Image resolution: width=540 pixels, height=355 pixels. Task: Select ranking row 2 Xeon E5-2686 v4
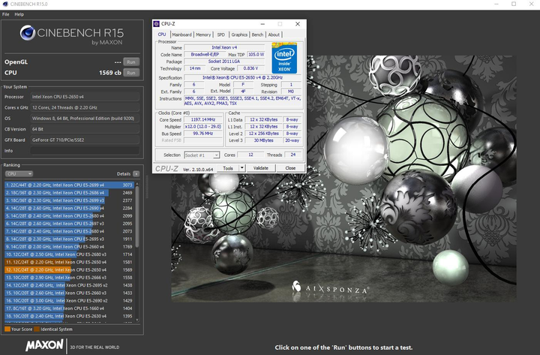(x=69, y=193)
